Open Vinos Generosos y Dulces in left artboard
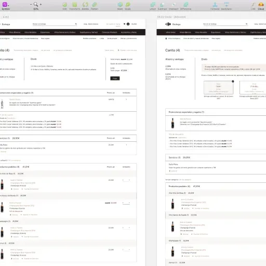 (x=65, y=32)
